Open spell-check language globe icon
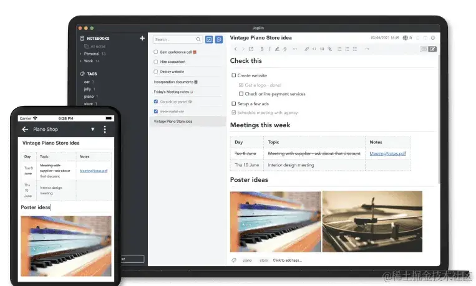The height and width of the screenshot is (286, 476). (x=406, y=38)
